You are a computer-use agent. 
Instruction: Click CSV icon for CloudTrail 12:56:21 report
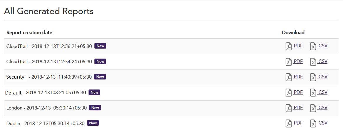click(x=313, y=47)
